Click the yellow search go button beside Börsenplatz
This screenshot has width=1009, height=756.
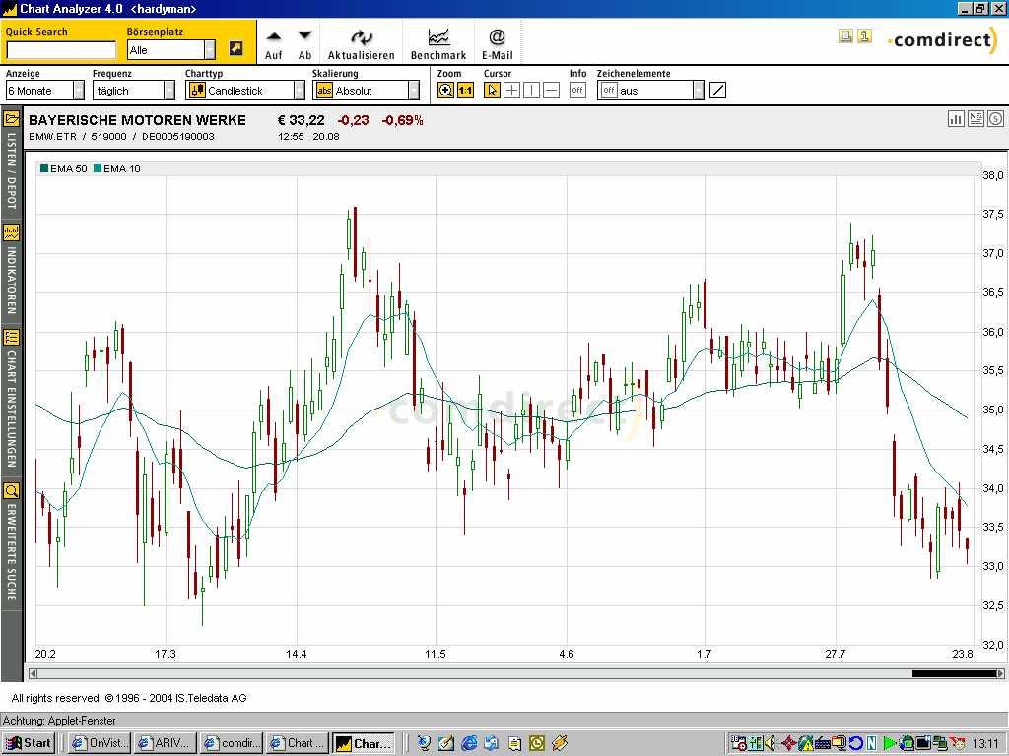click(236, 49)
